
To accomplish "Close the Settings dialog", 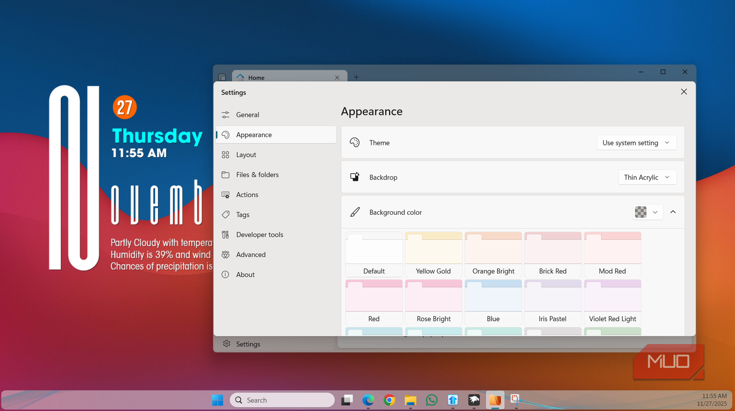I will tap(684, 92).
